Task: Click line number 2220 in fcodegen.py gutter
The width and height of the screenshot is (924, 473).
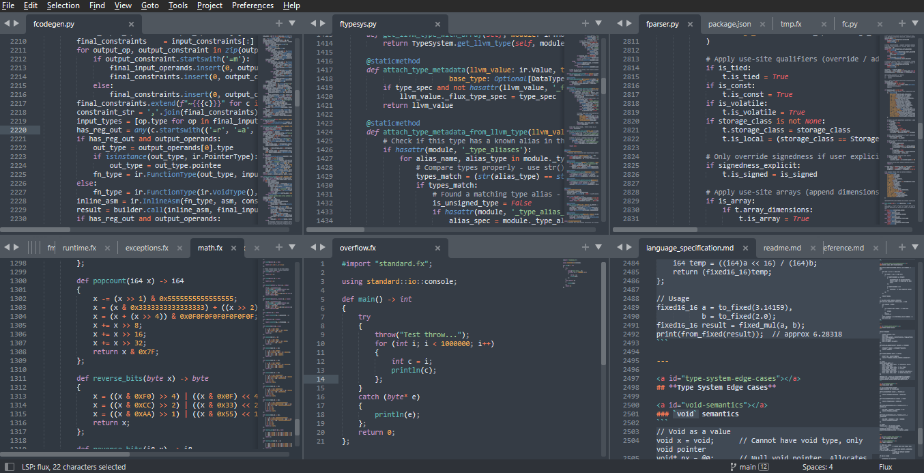Action: tap(18, 130)
